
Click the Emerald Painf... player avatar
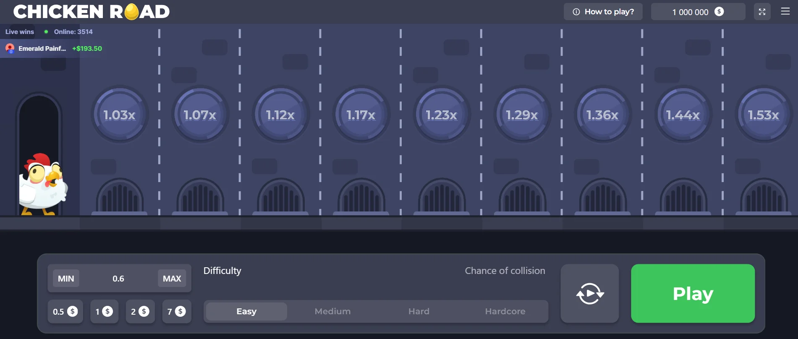click(x=10, y=49)
